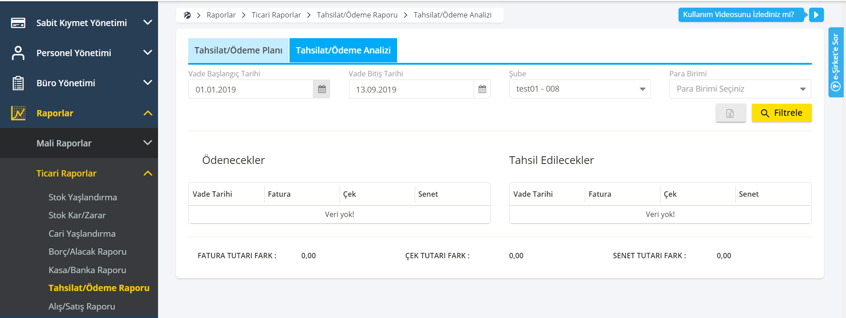
Task: Click ÇEK TUTARI FARK label
Action: click(x=437, y=256)
